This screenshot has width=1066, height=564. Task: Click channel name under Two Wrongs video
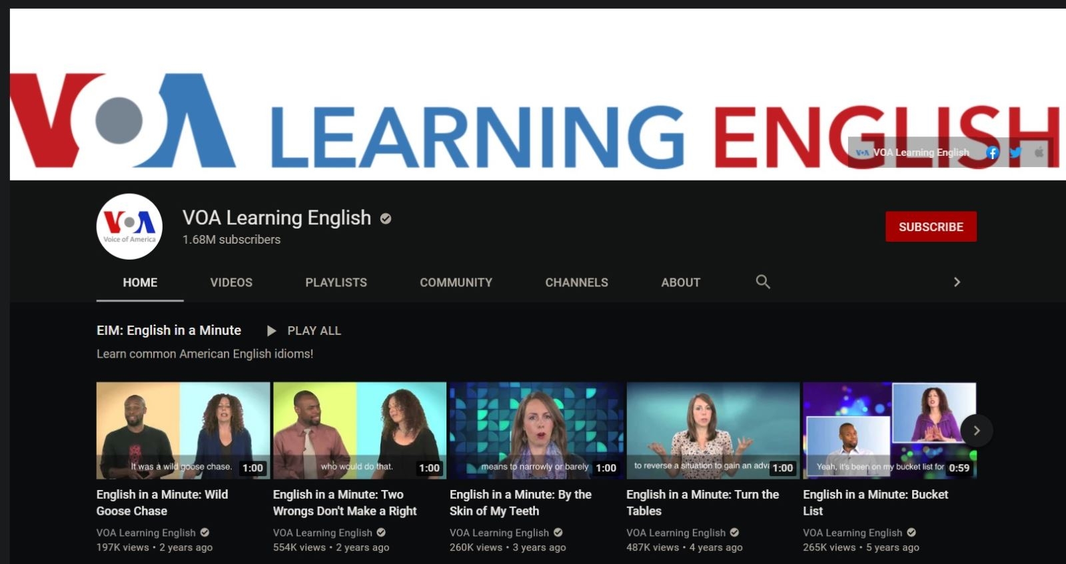[x=322, y=533]
